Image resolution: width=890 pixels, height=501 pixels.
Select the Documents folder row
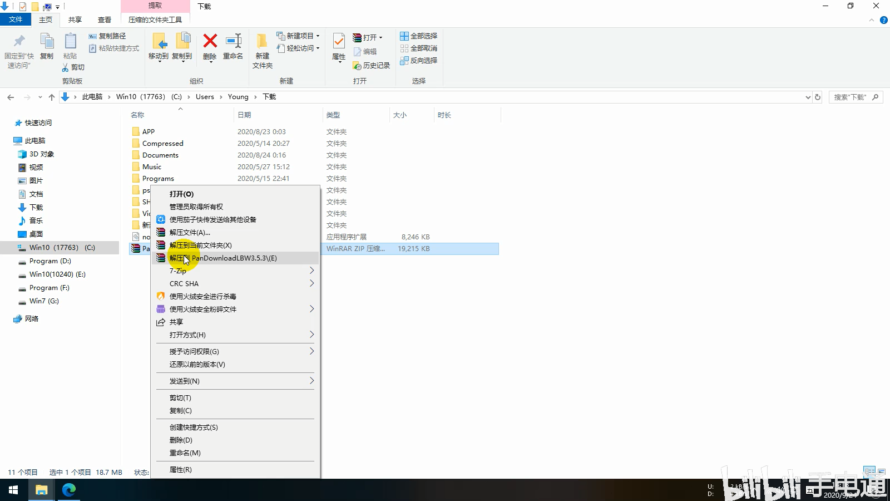pos(314,155)
